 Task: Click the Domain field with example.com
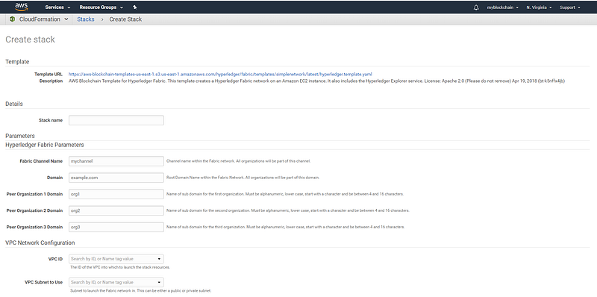(116, 178)
